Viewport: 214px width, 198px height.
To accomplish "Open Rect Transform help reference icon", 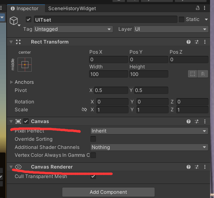I will [189, 42].
